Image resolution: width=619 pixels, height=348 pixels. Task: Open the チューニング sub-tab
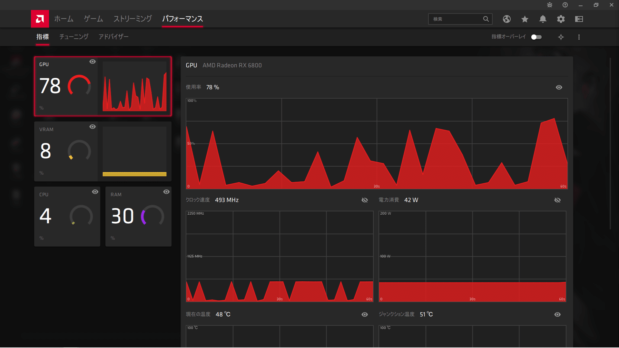pyautogui.click(x=74, y=37)
